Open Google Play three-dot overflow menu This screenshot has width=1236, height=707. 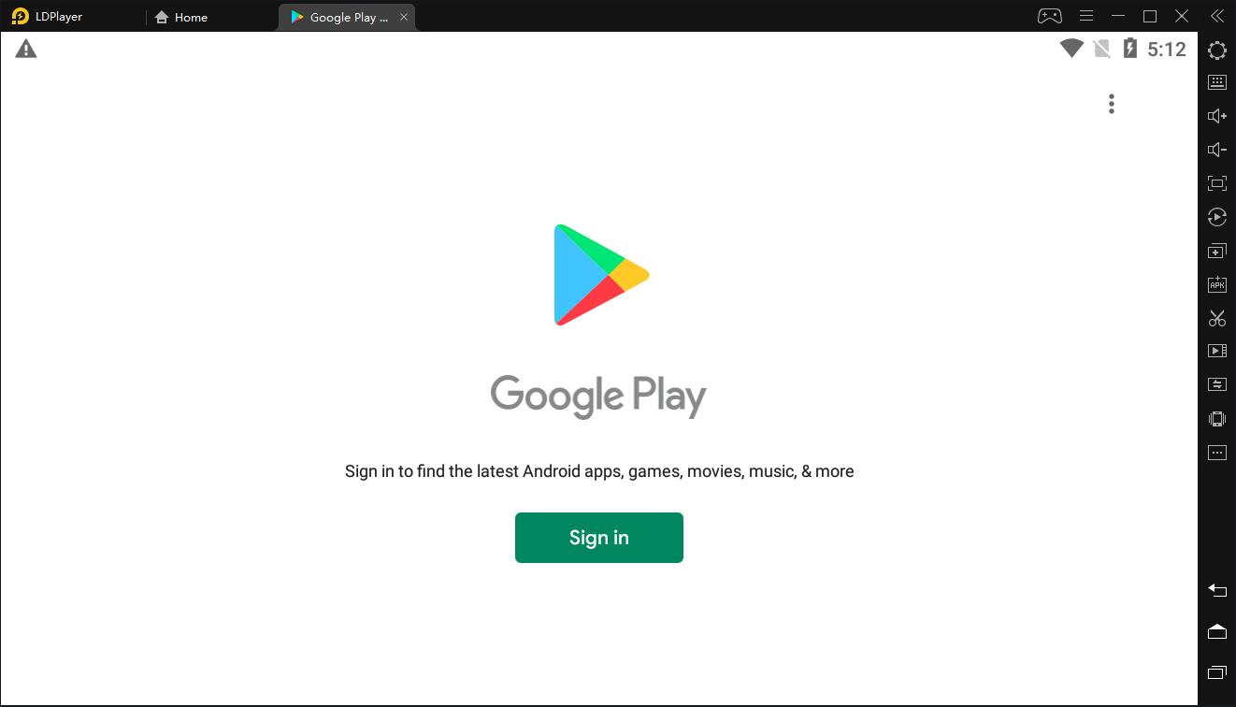coord(1111,104)
